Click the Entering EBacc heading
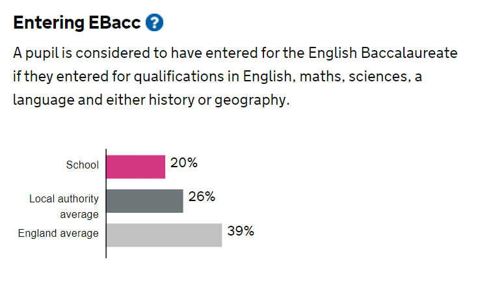Viewport: 478px width, 285px height. (77, 23)
